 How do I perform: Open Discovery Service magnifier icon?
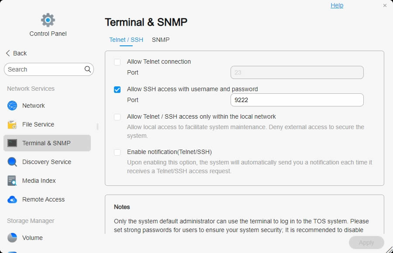12,162
